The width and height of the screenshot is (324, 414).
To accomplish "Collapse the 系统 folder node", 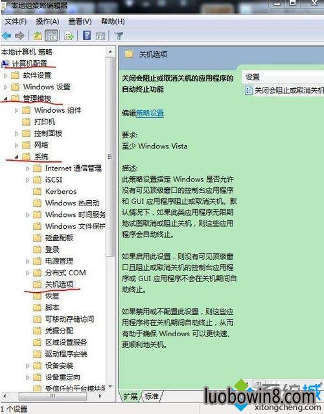I will 16,157.
